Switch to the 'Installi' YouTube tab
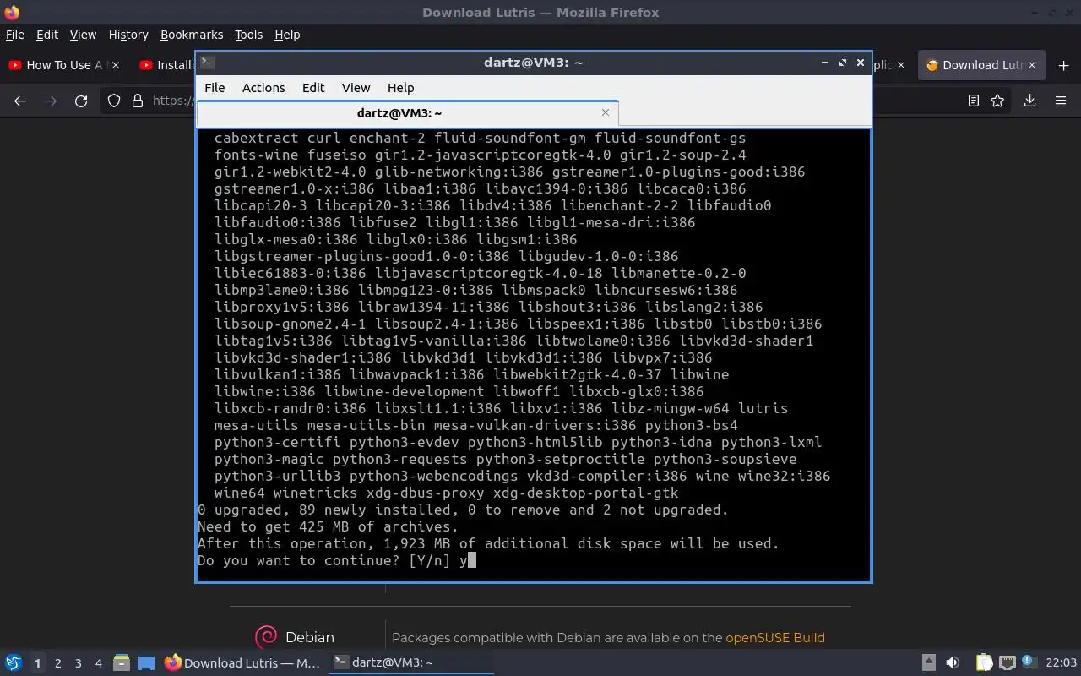 coord(166,65)
